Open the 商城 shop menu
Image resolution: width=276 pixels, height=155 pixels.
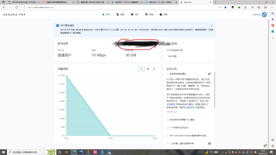(149, 15)
